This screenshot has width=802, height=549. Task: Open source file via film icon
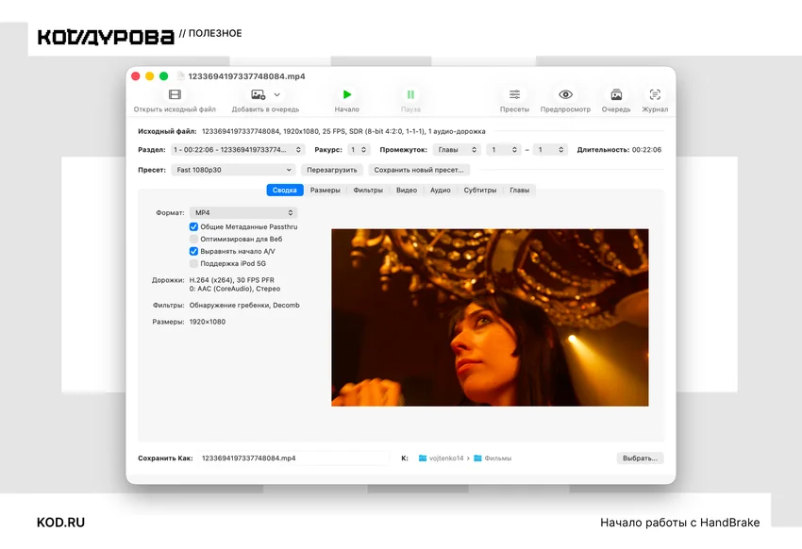175,94
